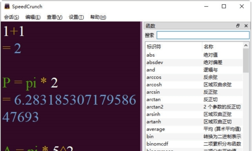Select the artanh function row
This screenshot has height=151, width=252.
point(194,122)
